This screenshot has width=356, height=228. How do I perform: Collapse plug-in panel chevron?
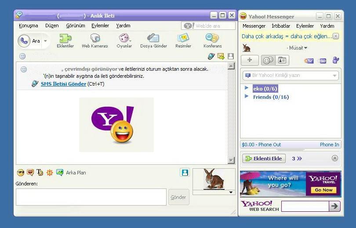tap(334, 158)
